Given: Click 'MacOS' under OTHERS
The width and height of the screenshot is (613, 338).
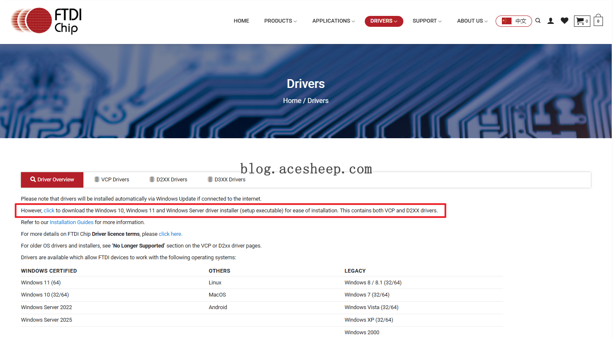Looking at the screenshot, I should coord(217,295).
